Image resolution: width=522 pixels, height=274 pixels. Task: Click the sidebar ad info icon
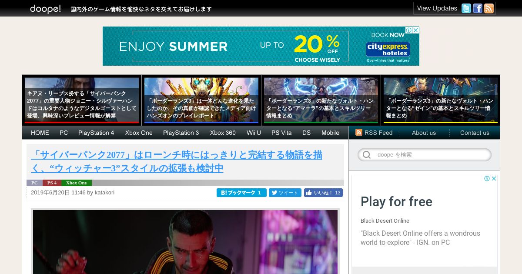click(487, 178)
